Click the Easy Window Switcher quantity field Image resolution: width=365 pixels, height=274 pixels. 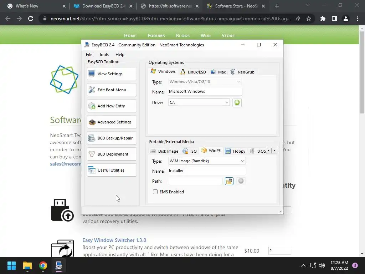pos(279,251)
